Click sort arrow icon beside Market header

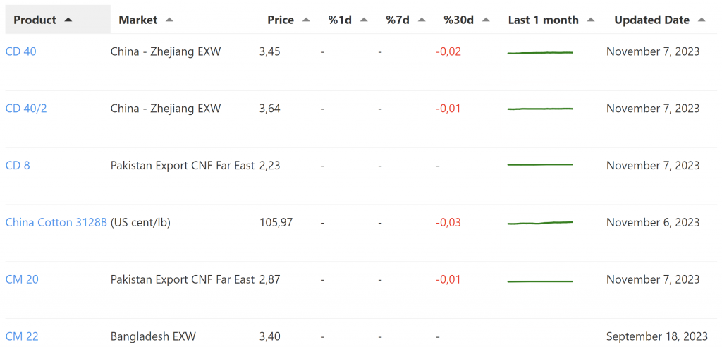point(169,20)
